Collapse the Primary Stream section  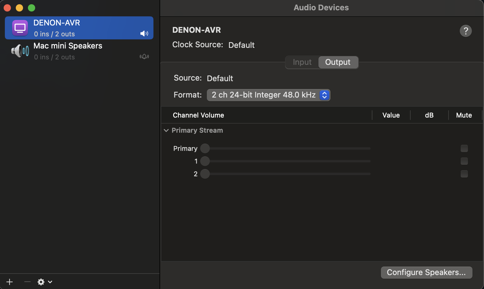click(x=166, y=130)
